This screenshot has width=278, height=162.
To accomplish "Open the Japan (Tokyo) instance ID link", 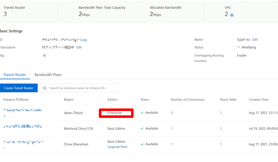I will click(x=22, y=110).
